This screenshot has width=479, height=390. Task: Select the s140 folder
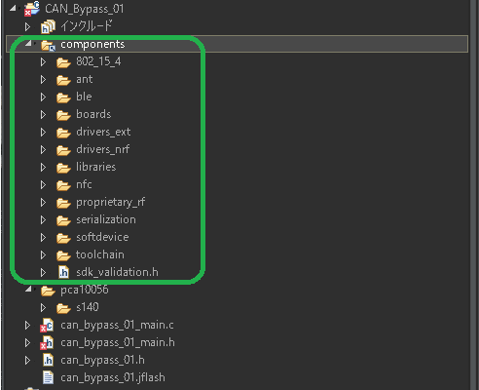tap(88, 307)
